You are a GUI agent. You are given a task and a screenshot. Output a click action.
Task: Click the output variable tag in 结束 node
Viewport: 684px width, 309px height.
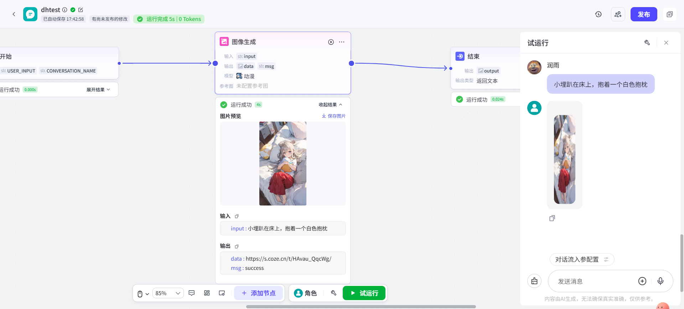pyautogui.click(x=489, y=71)
